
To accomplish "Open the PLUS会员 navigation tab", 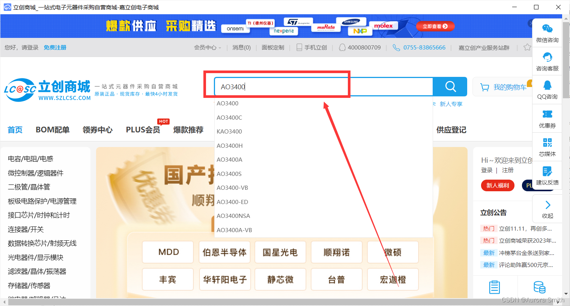I will point(143,130).
